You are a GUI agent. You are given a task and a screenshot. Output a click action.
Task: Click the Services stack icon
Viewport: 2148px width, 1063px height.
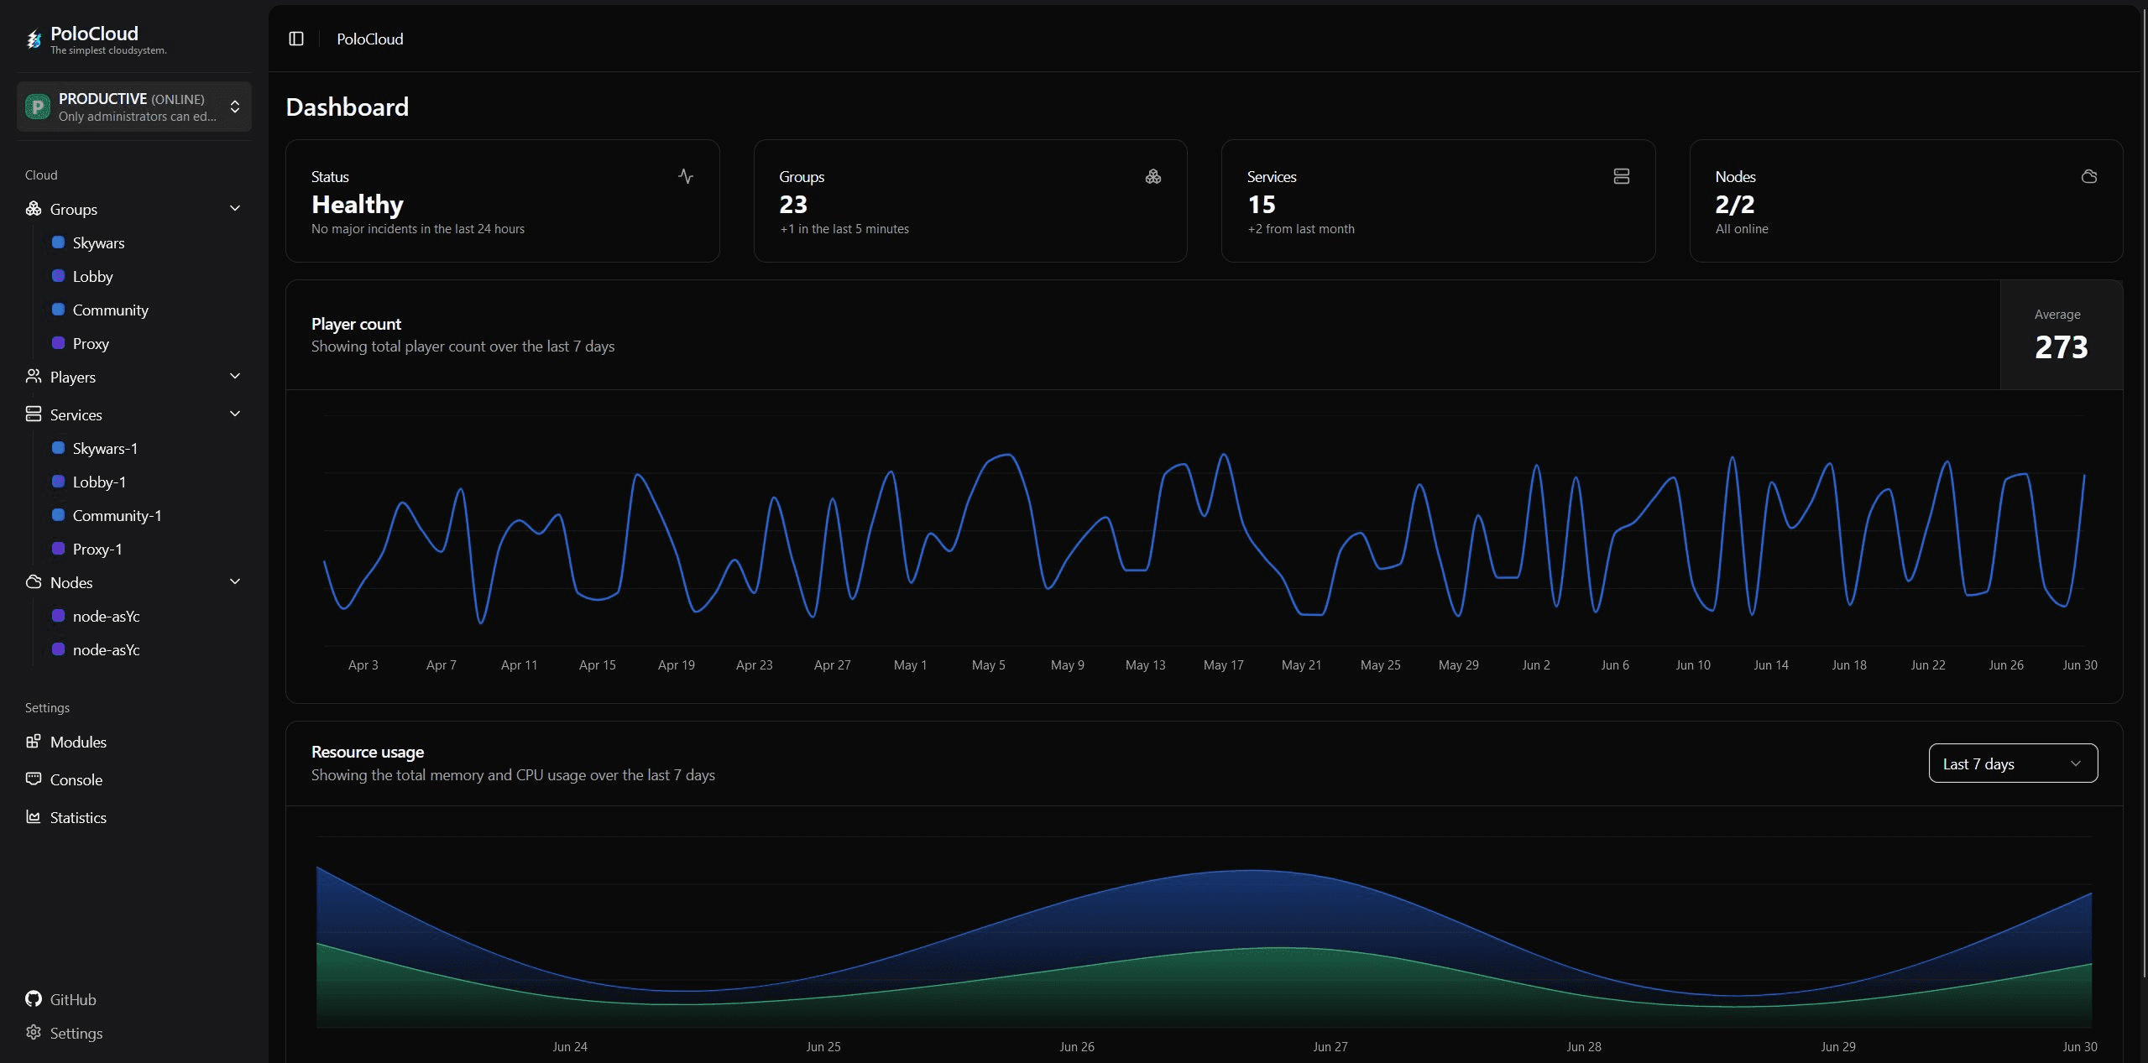coord(1621,175)
